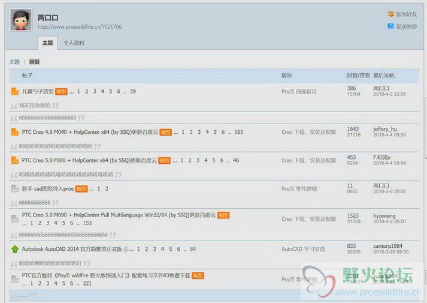Click the 有图 badge on Creo 5.0 thread
The image size is (427, 303).
164,161
